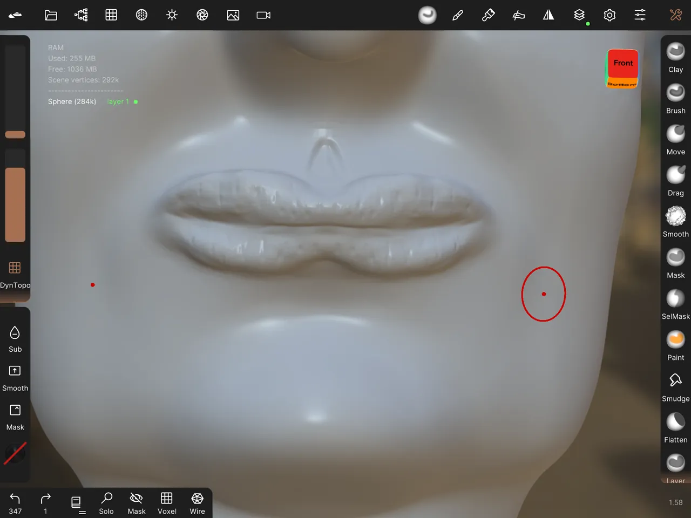
Task: Open the Painting brush menu
Action: click(488, 15)
